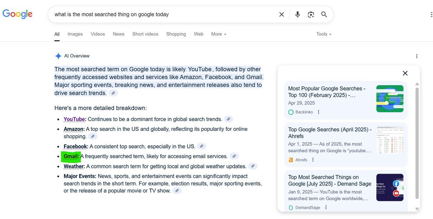Screen dimensions: 433x219
Task: Open the Ahrefs source three-dot menu
Action: pyautogui.click(x=313, y=160)
